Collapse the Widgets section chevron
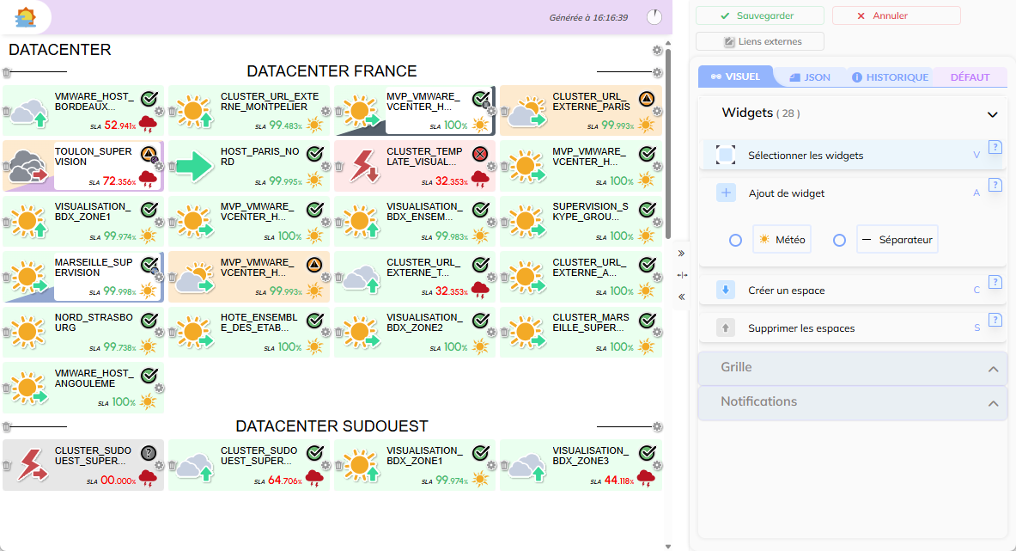 coord(993,114)
